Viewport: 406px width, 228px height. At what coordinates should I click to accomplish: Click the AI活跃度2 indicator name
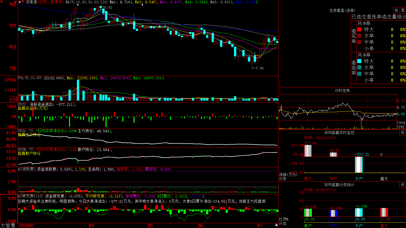coord(27,169)
